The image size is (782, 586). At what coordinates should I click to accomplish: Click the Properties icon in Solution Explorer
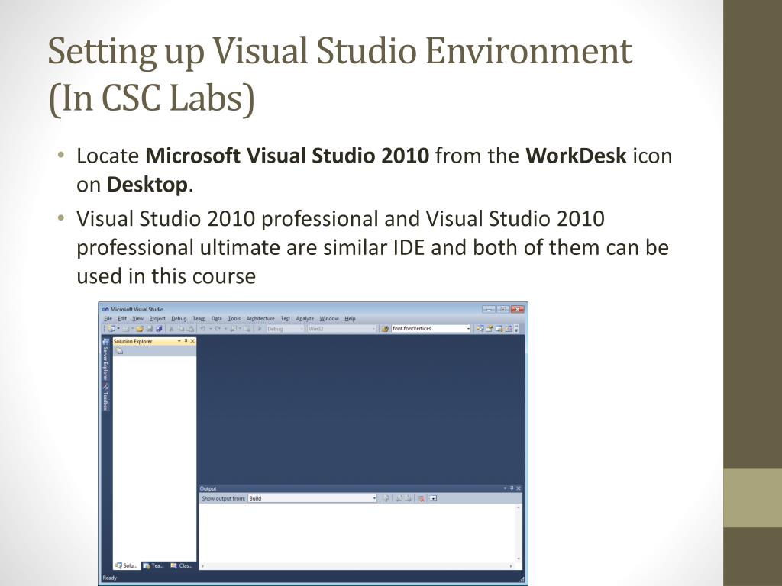pos(119,351)
